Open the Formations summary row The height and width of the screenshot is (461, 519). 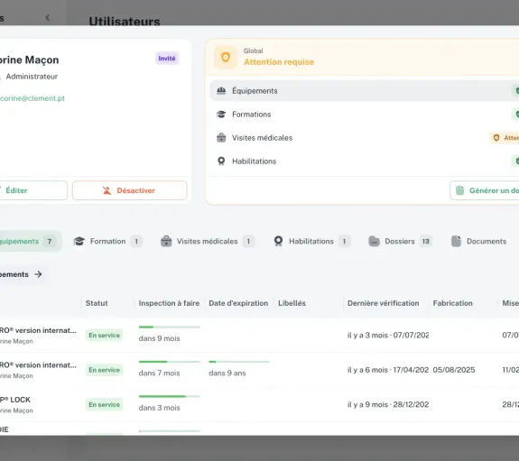point(364,115)
